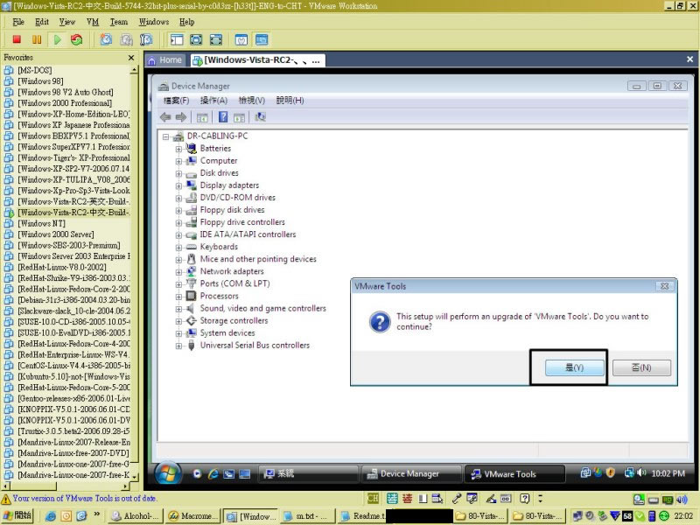Click the 是(Y) yes button
The width and height of the screenshot is (700, 525).
tap(575, 367)
